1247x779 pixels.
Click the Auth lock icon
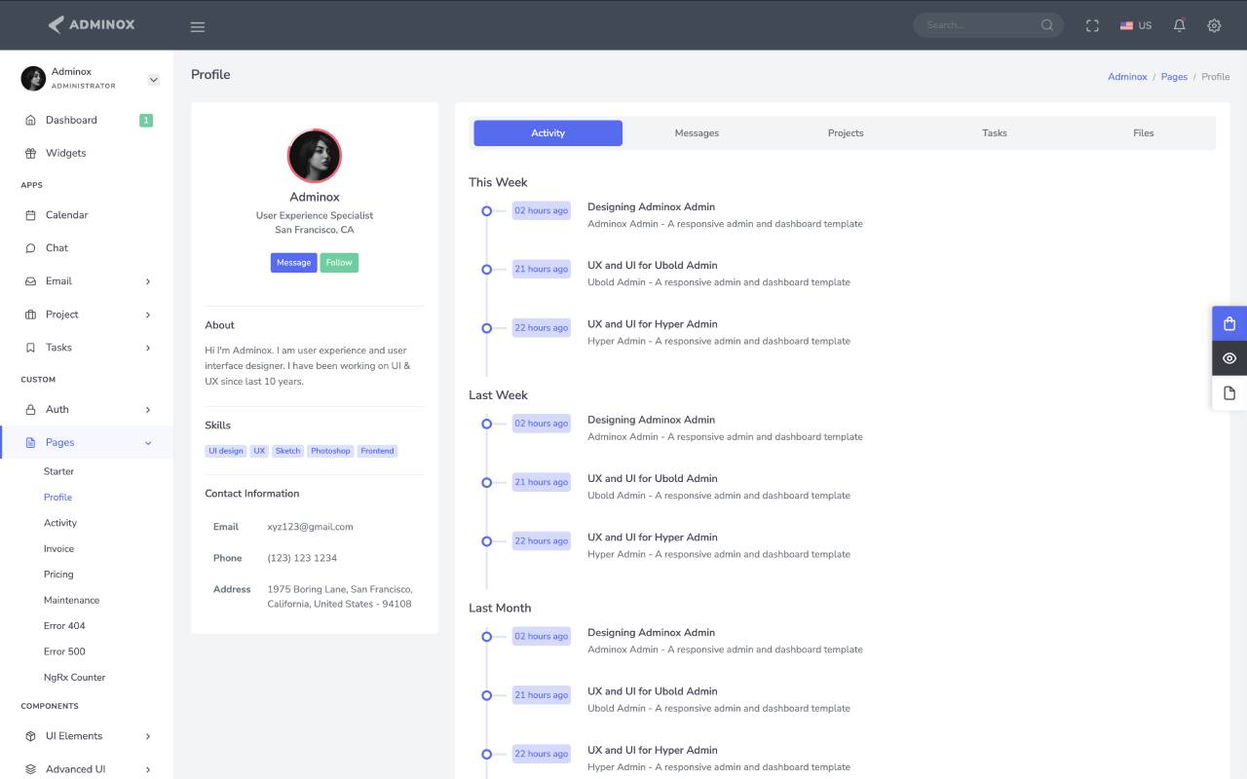tap(30, 410)
